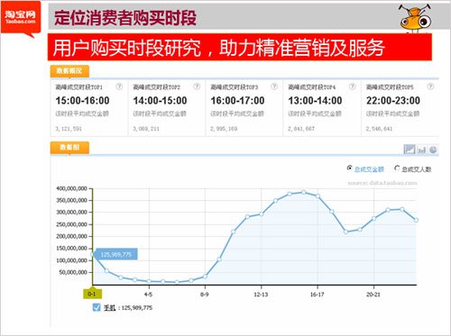The image size is (451, 336).
Task: Click the 12-13 x-axis label
Action: click(261, 295)
